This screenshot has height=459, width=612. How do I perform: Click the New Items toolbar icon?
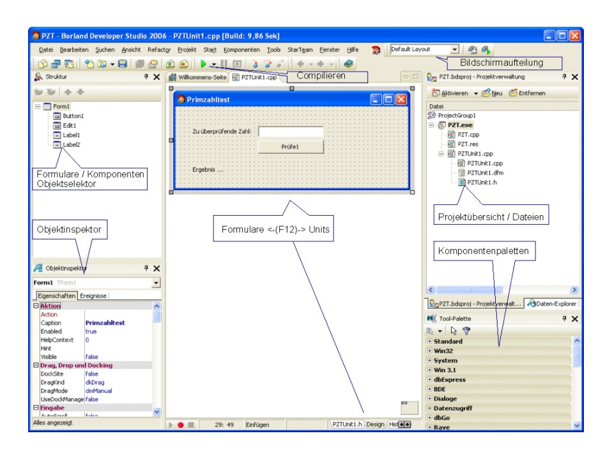click(x=89, y=64)
